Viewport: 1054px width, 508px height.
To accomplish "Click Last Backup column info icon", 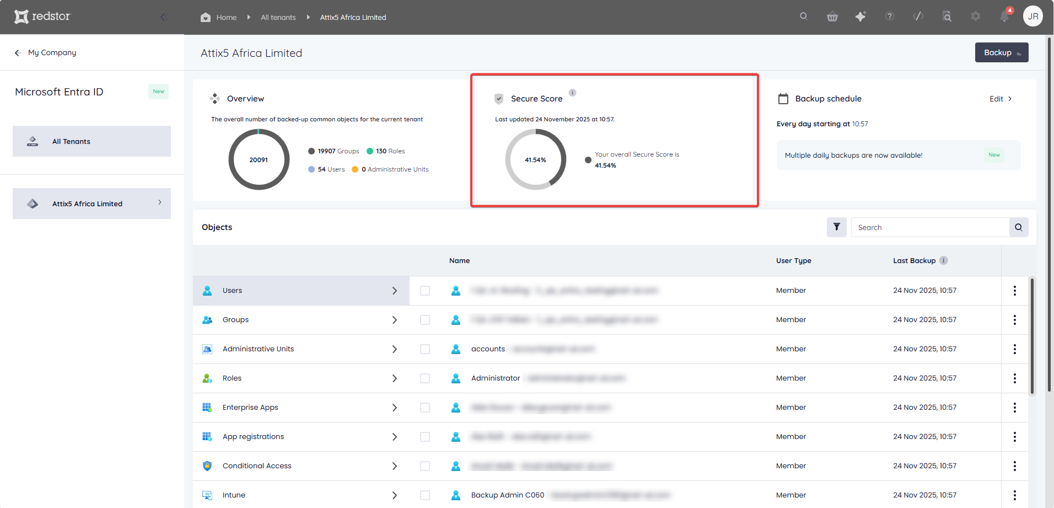I will pos(944,260).
